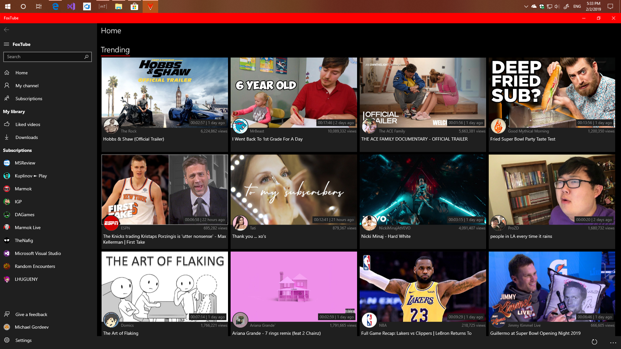
Task: Open Subscriptions in the sidebar
Action: click(29, 99)
